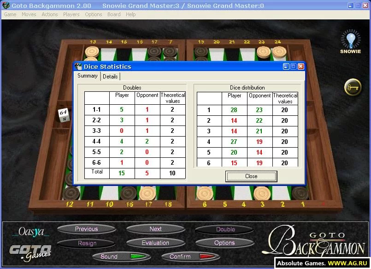The width and height of the screenshot is (371, 269).
Task: Click the Close button in Dice Statistics
Action: pos(251,176)
